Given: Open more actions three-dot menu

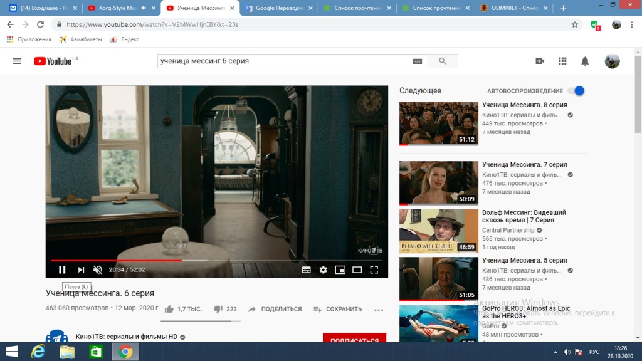Looking at the screenshot, I should tap(379, 310).
